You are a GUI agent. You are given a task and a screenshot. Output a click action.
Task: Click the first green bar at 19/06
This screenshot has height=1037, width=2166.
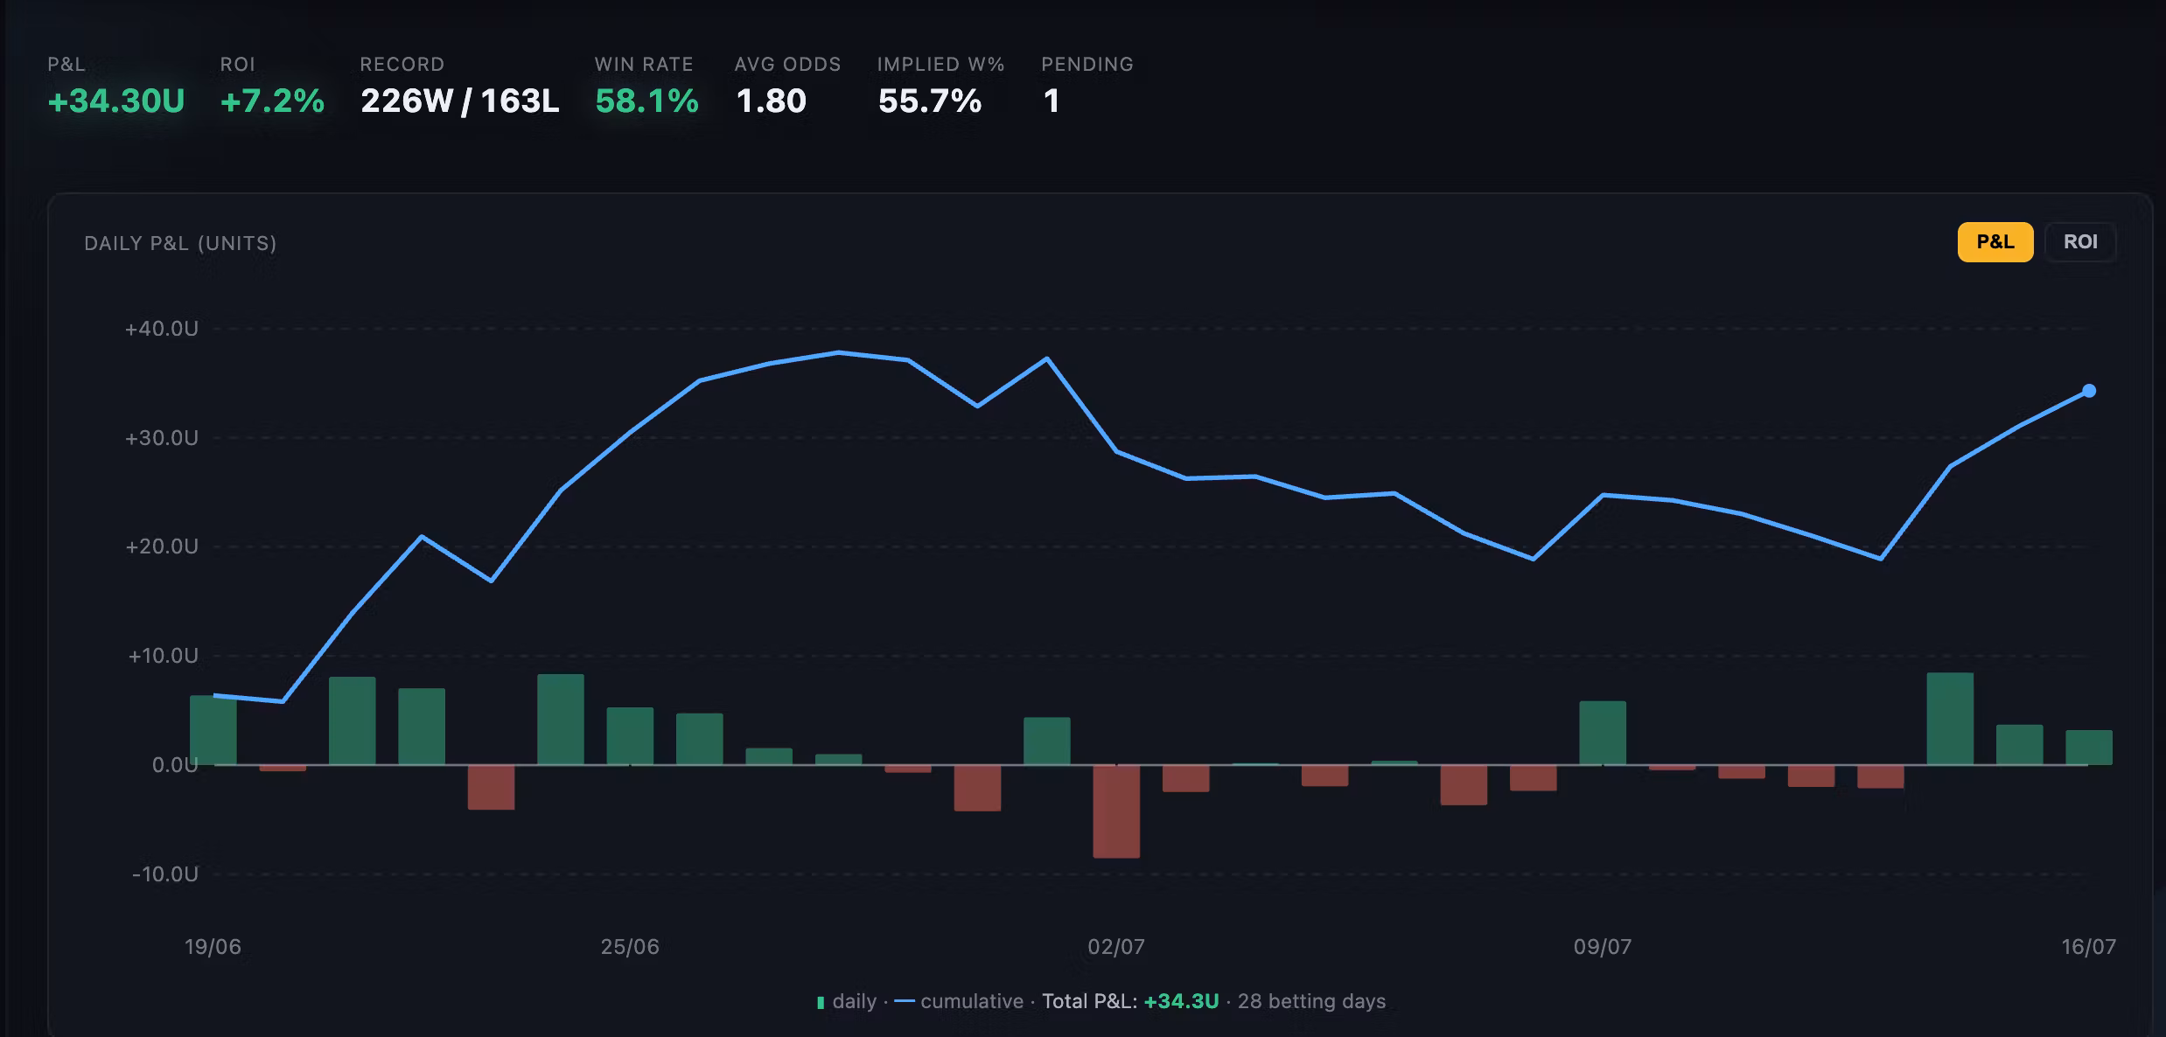[x=213, y=730]
